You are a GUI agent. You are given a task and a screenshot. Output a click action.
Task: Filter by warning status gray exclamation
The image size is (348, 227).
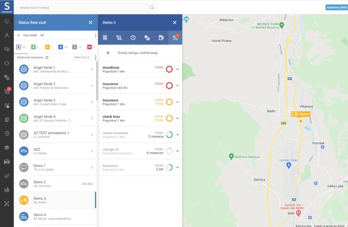click(x=77, y=47)
